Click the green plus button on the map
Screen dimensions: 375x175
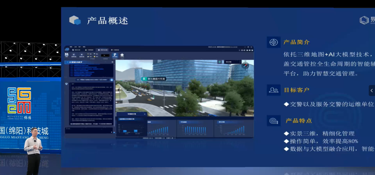pos(220,62)
